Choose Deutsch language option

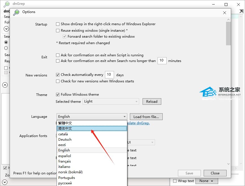(x=92, y=139)
